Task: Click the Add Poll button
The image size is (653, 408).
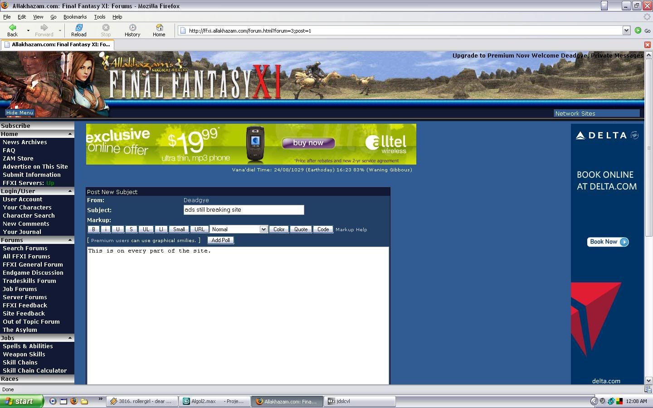Action: click(x=221, y=240)
